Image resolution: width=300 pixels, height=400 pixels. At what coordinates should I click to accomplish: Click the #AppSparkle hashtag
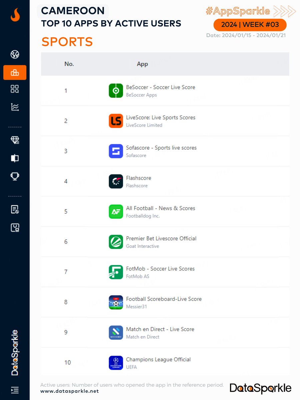click(x=238, y=11)
